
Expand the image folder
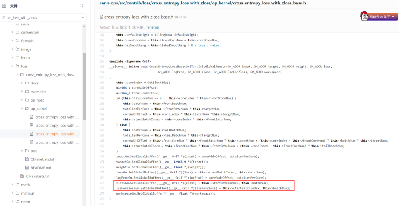coord(13,49)
